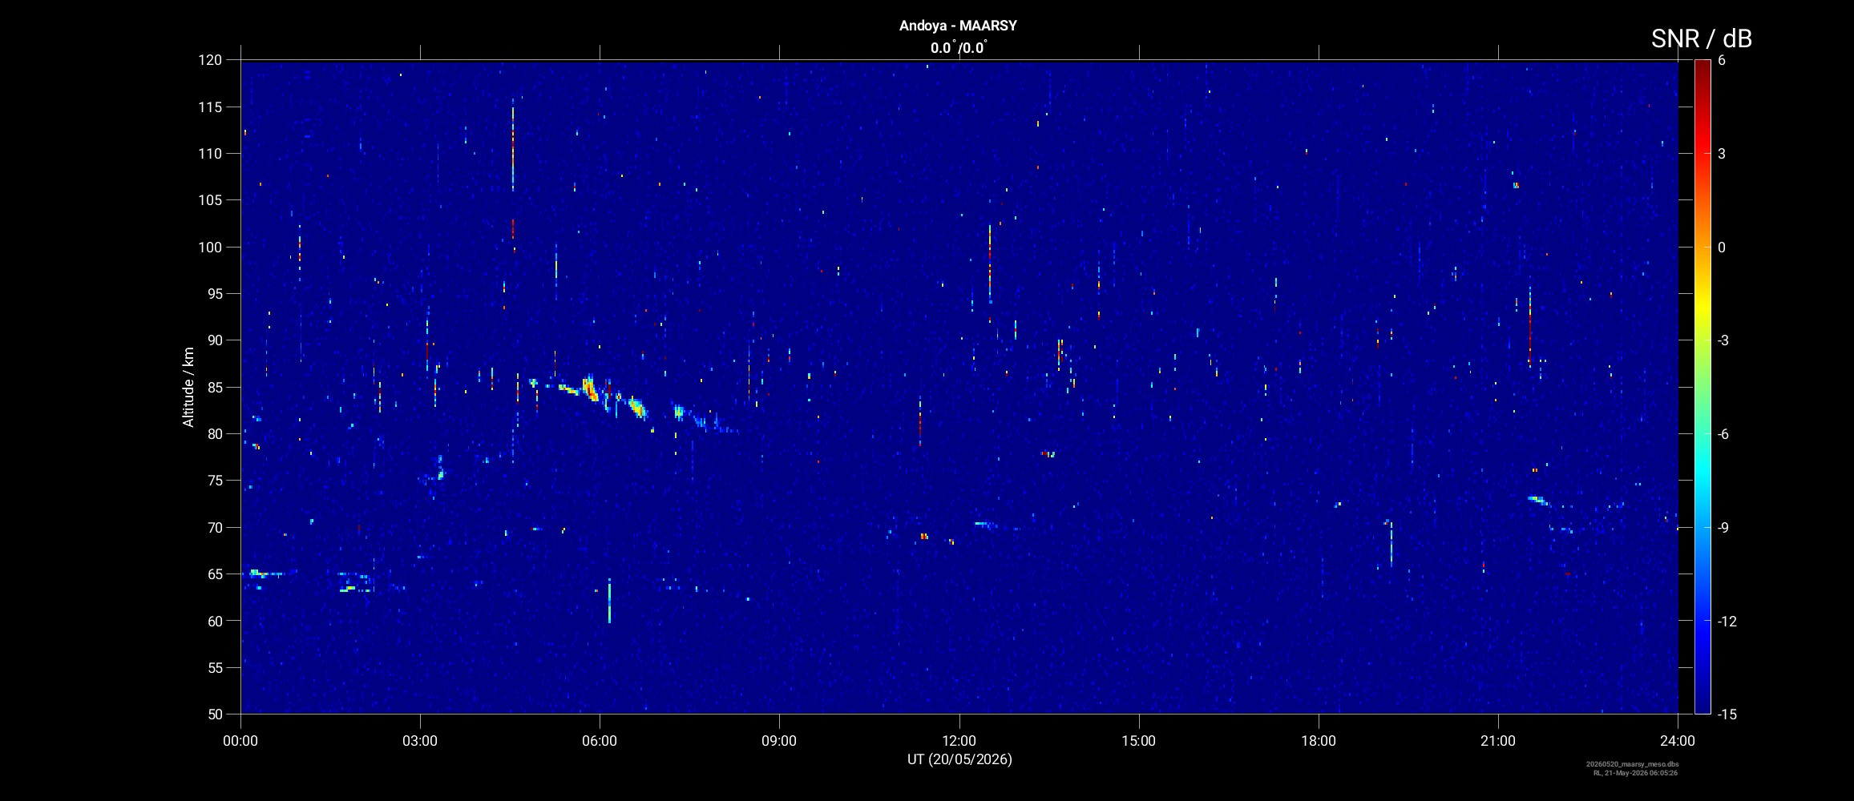This screenshot has height=801, width=1854.
Task: Click the colorbar tick label '-9'
Action: pyautogui.click(x=1723, y=527)
